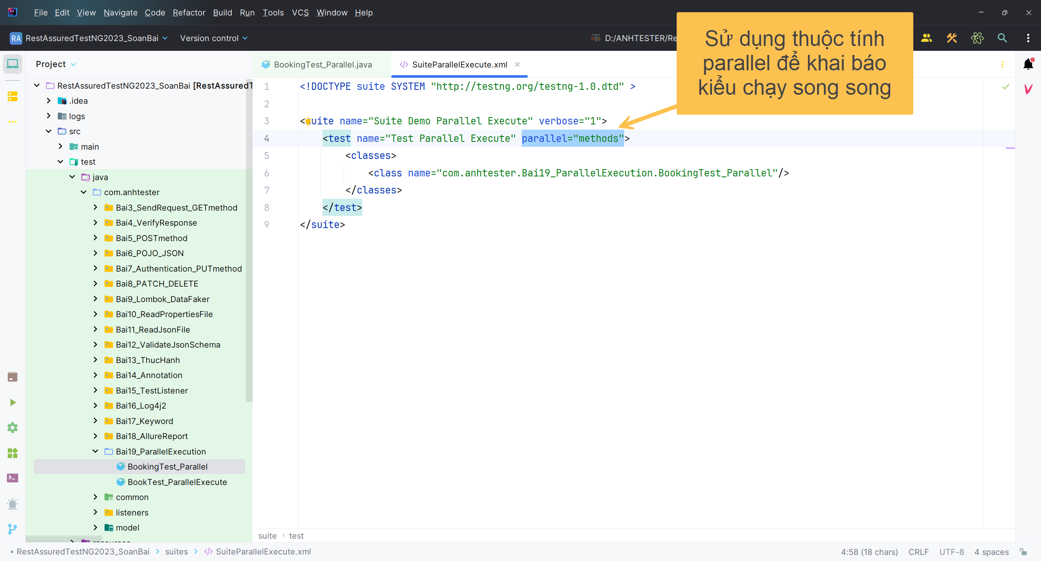Select BookTest_ParallelExecute in project tree
This screenshot has height=561, width=1041.
(x=177, y=482)
